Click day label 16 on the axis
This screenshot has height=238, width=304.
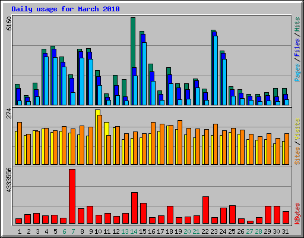151,231
